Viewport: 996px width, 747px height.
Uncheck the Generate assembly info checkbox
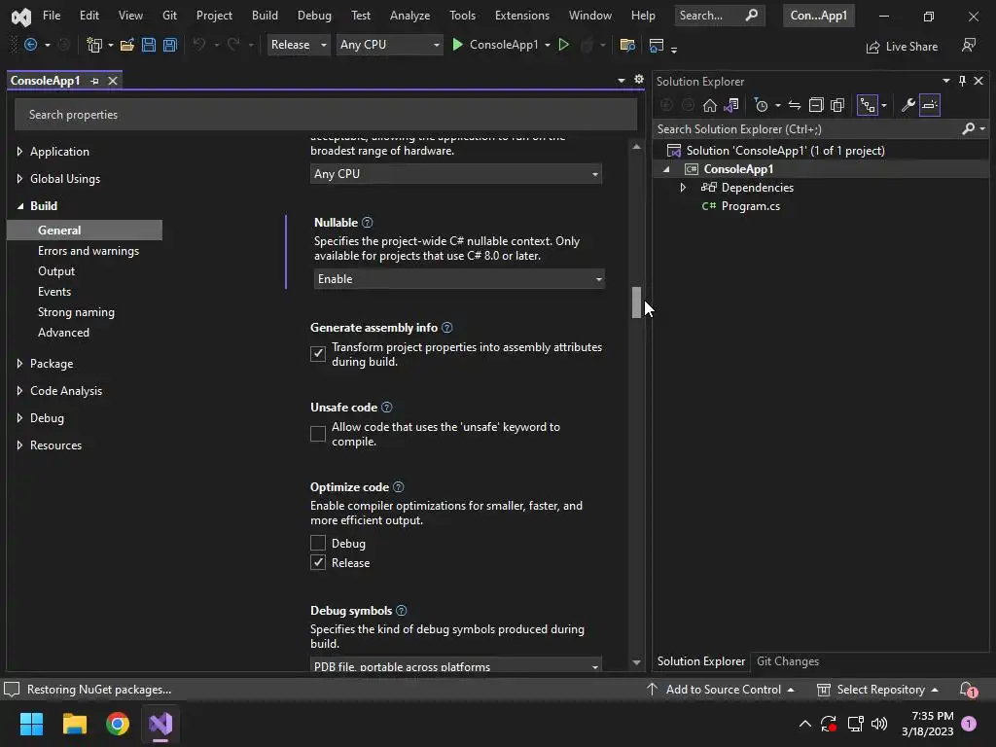coord(318,353)
